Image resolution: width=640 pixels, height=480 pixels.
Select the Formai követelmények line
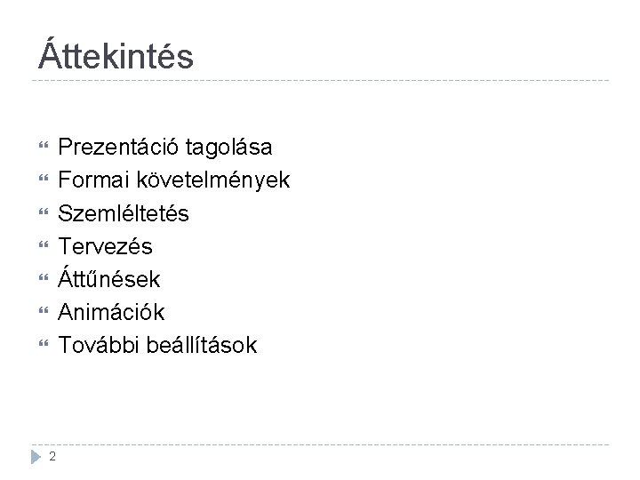pos(174,180)
